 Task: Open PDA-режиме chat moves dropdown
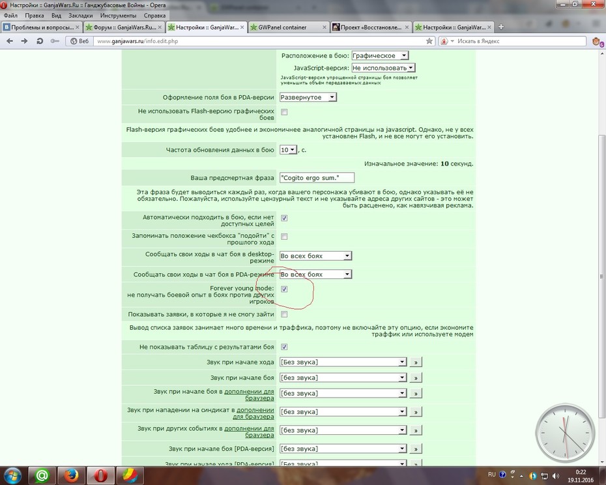315,274
